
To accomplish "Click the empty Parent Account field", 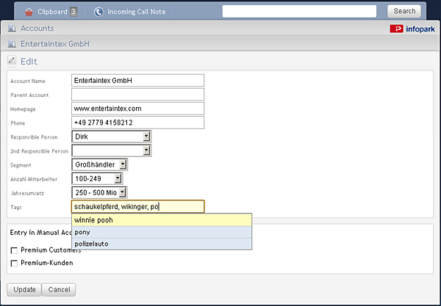I will (x=138, y=95).
